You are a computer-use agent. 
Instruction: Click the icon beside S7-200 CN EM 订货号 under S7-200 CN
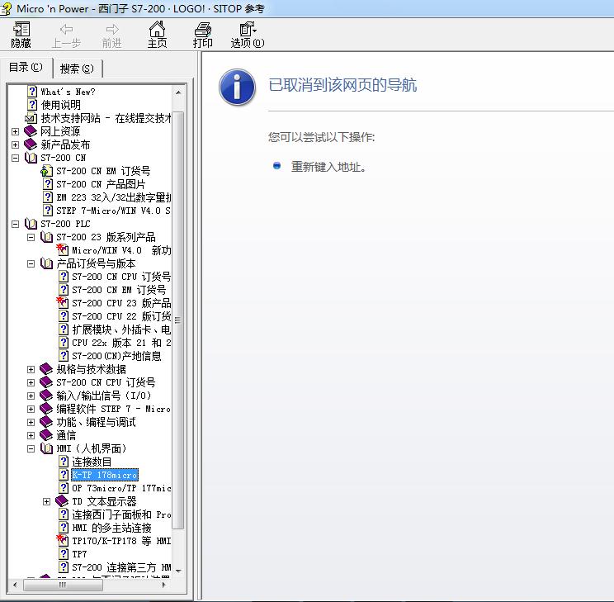tap(46, 171)
